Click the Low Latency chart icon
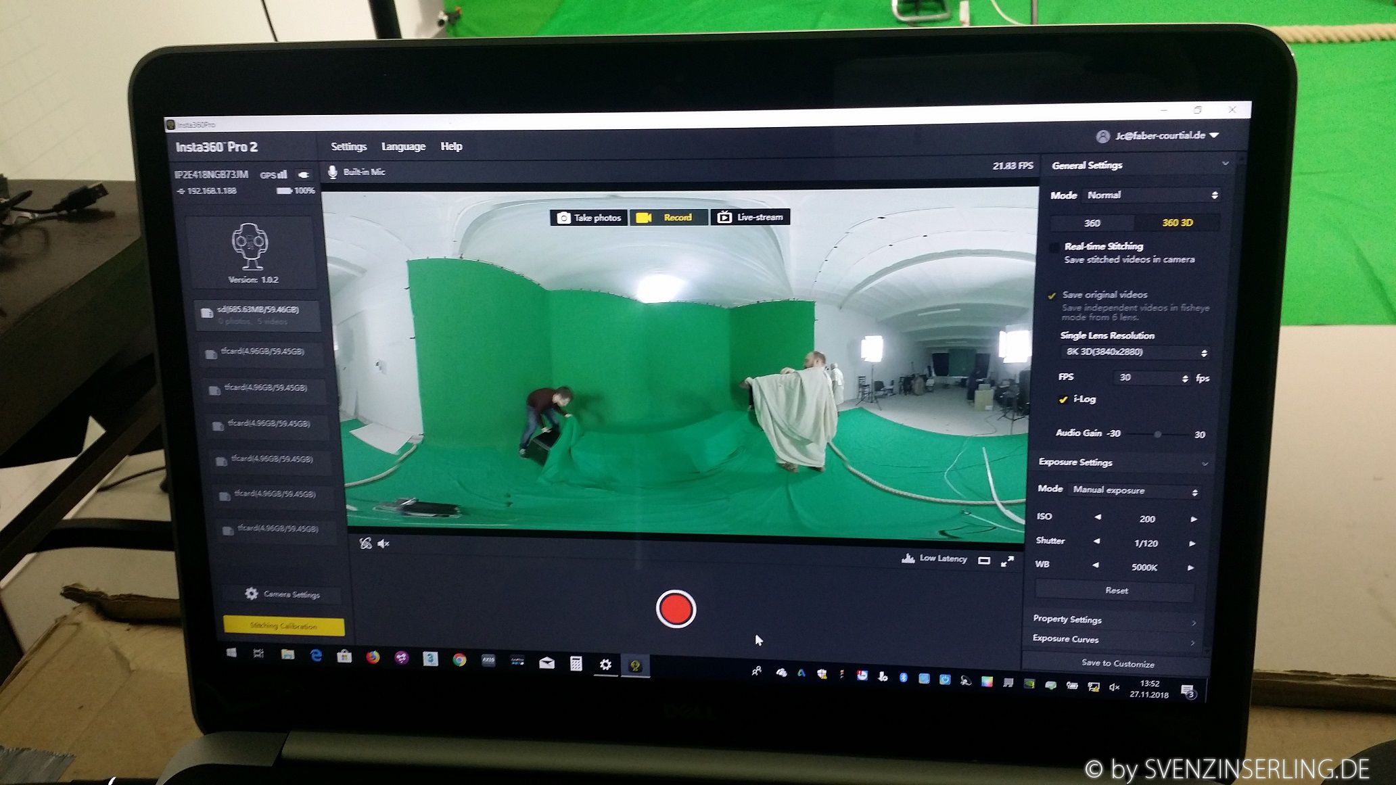 pos(908,558)
